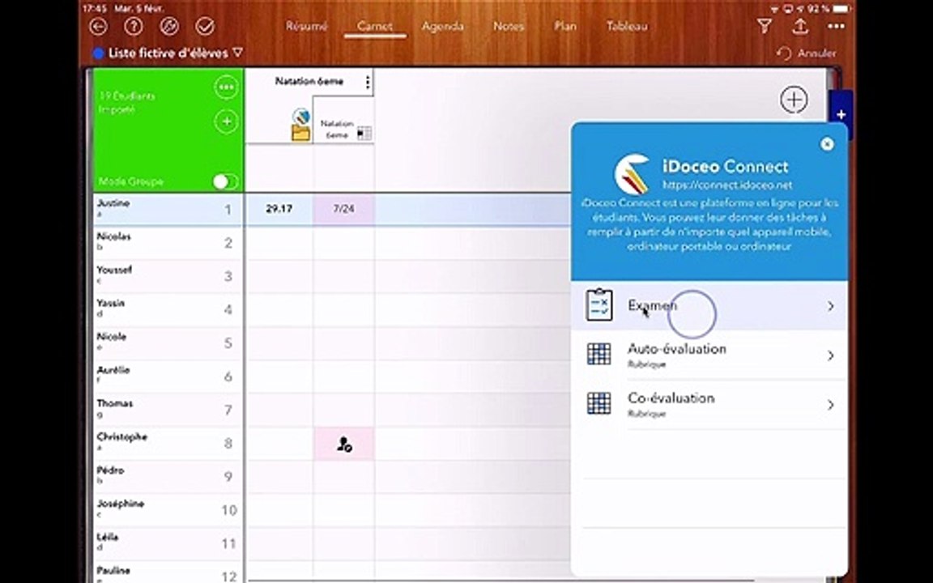
Task: Switch to the Plan tab
Action: coord(565,26)
